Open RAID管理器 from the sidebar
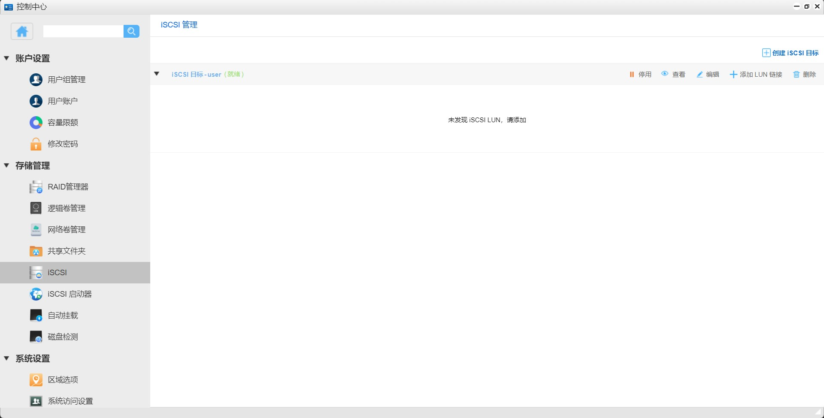Viewport: 824px width, 418px height. pos(67,187)
